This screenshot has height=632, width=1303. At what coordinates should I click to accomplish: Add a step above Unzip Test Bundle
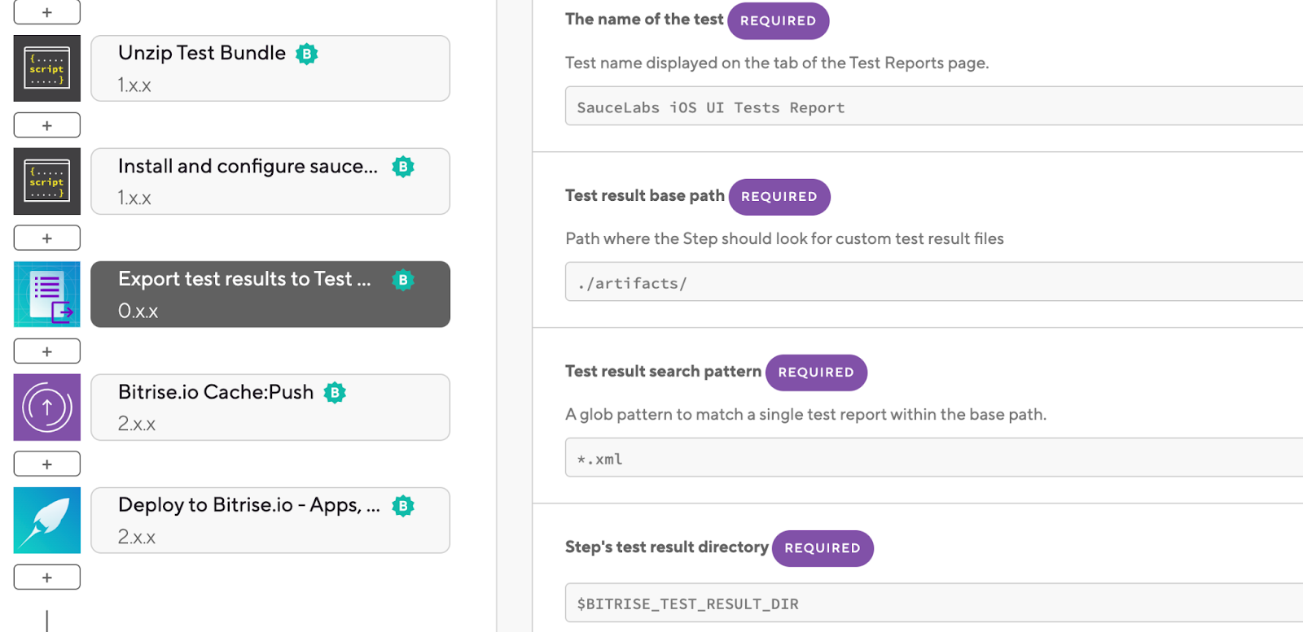pos(47,12)
